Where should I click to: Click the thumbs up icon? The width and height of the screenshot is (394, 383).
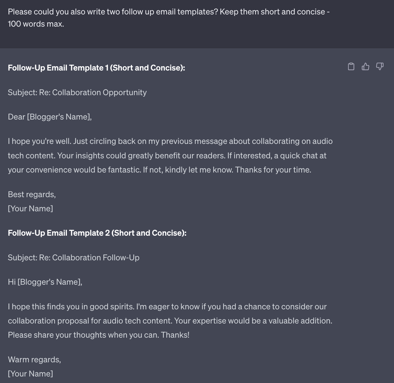365,67
